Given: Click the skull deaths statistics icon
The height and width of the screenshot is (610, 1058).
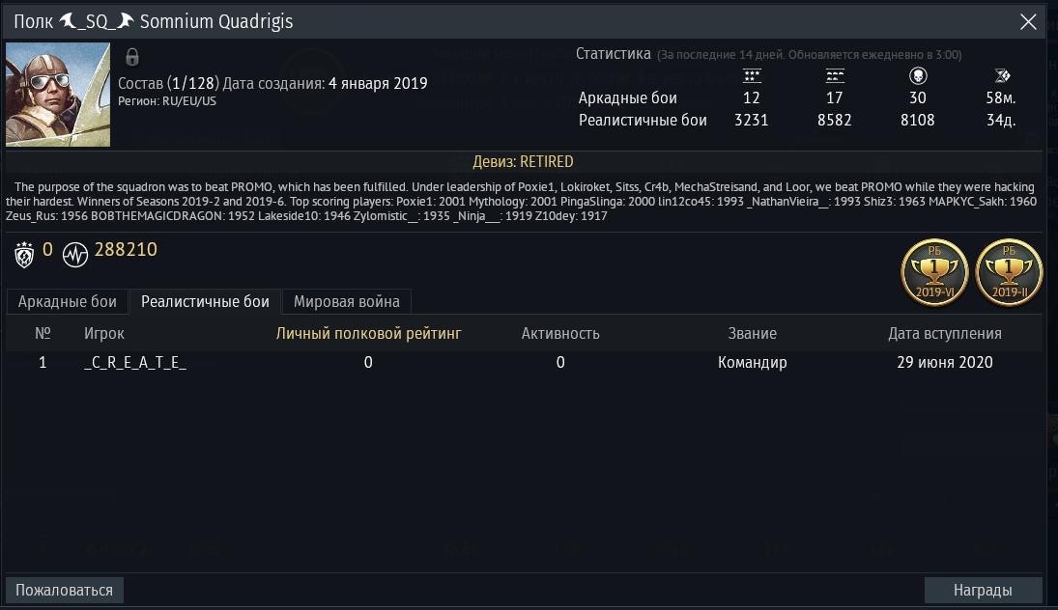Looking at the screenshot, I should [x=918, y=75].
